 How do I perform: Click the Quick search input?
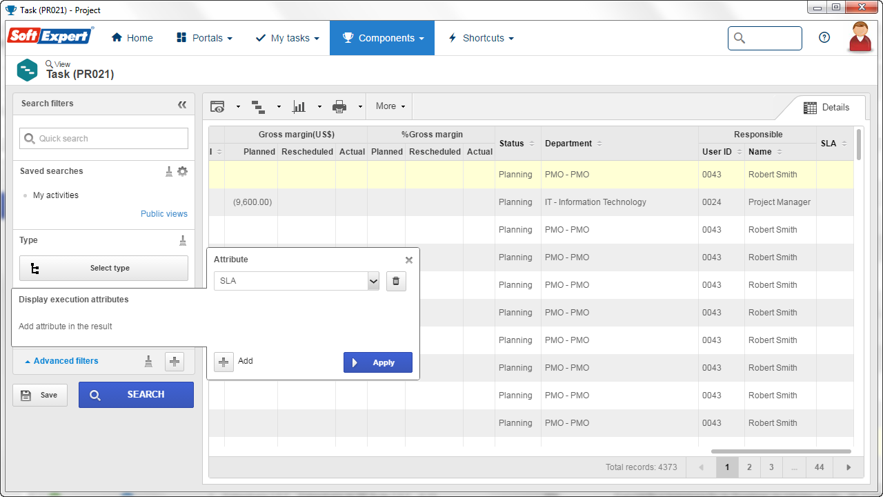click(103, 138)
